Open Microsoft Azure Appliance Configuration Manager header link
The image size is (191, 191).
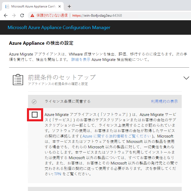(x=59, y=28)
